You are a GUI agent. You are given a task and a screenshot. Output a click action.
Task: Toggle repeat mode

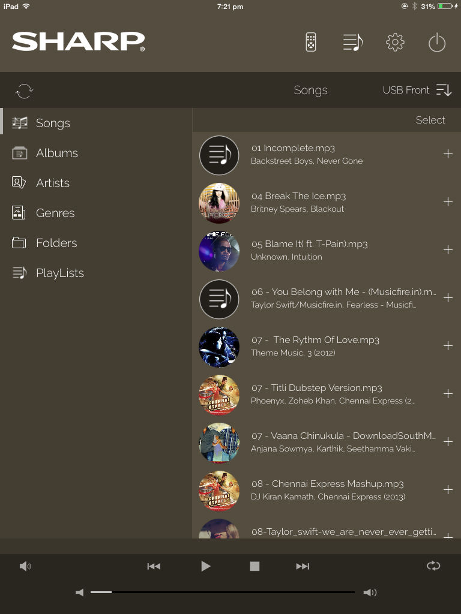tap(433, 566)
